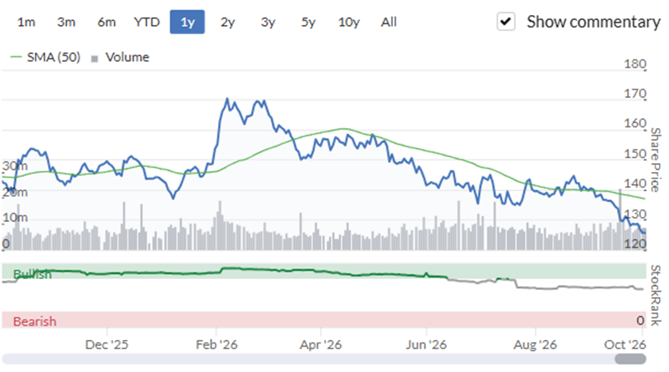Switch to the 2y range

228,22
